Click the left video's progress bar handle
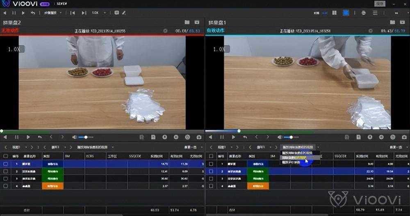Screen dimensions: 410x216 point(2,131)
